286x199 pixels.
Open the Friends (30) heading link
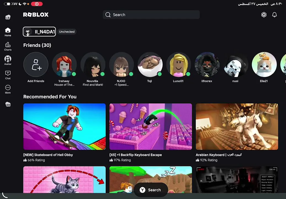tap(37, 45)
